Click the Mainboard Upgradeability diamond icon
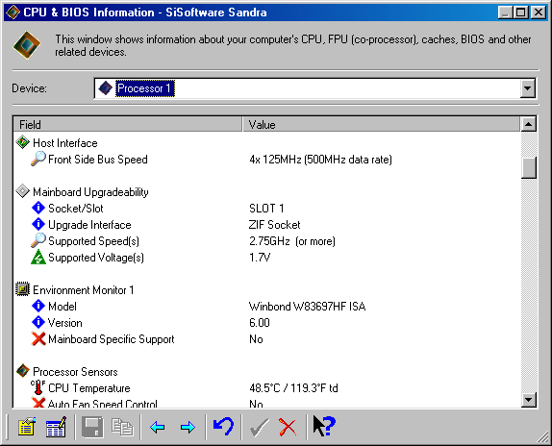The height and width of the screenshot is (446, 552). coord(22,191)
